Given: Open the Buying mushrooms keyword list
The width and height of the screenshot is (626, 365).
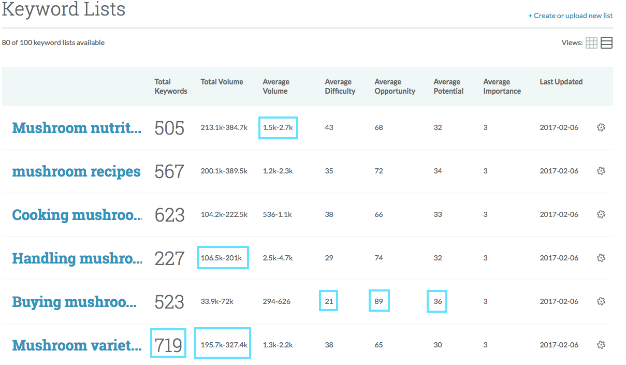Looking at the screenshot, I should click(74, 302).
